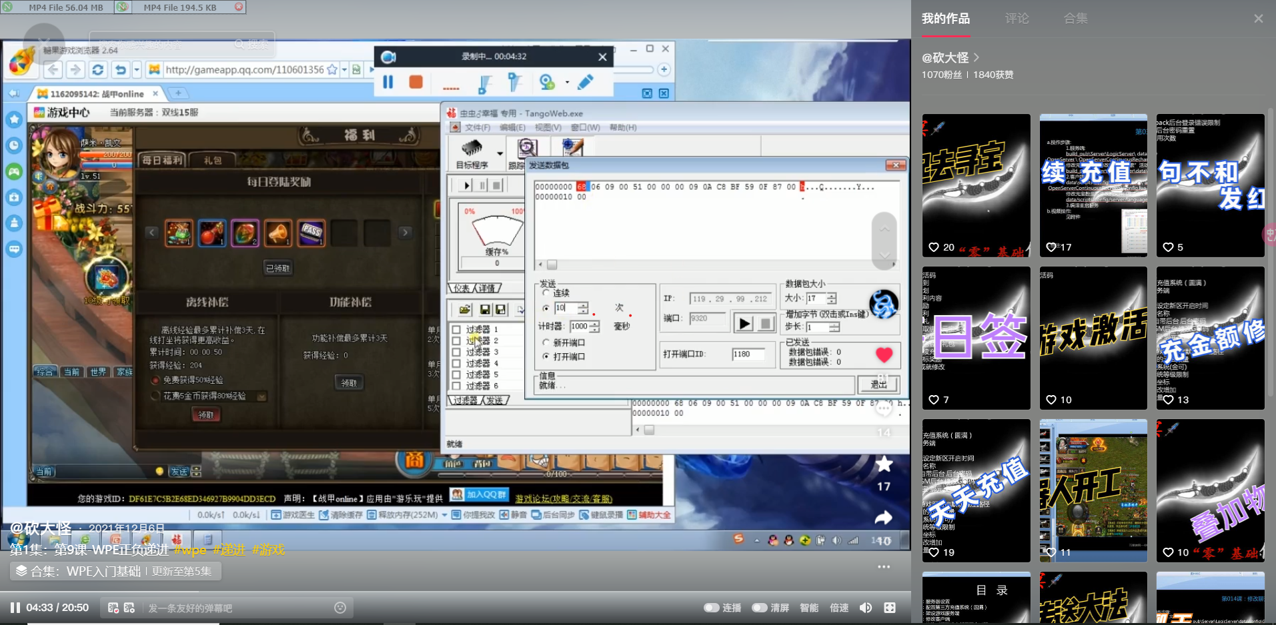Toggle danmaku display icon in player bar
This screenshot has height=625, width=1276.
(x=113, y=608)
